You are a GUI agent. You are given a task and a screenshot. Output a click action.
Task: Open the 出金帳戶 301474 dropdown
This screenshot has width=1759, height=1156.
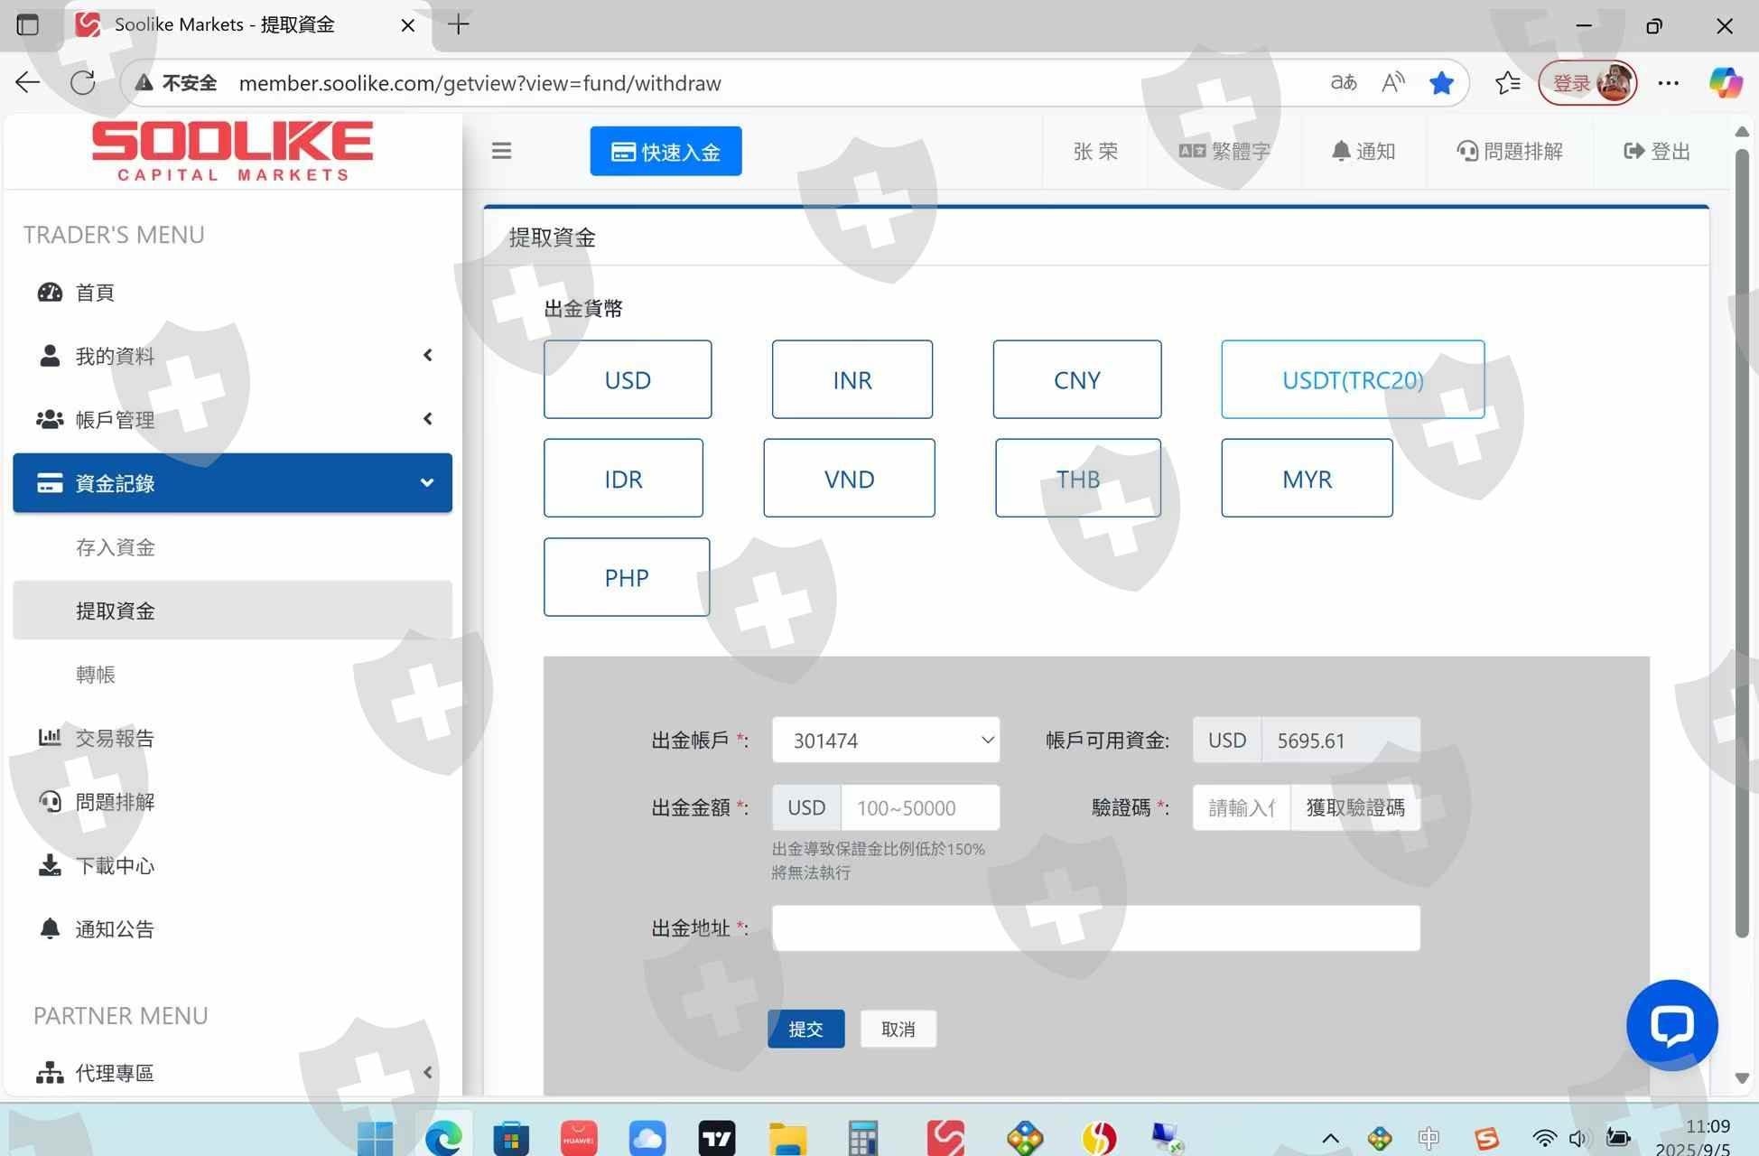click(885, 741)
